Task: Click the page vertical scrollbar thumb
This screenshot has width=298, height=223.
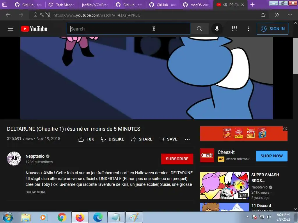Action: [x=295, y=56]
